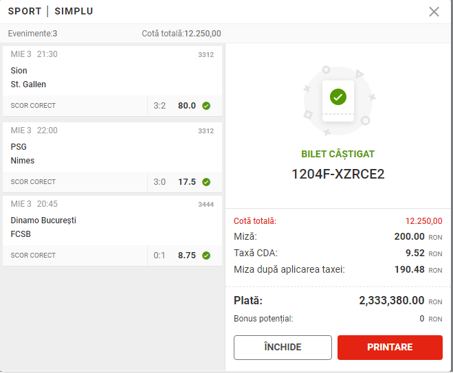Select the SIMPLU header label
This screenshot has height=373, width=453.
[74, 11]
